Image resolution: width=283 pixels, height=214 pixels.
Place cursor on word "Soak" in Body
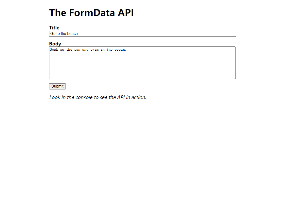(x=54, y=50)
